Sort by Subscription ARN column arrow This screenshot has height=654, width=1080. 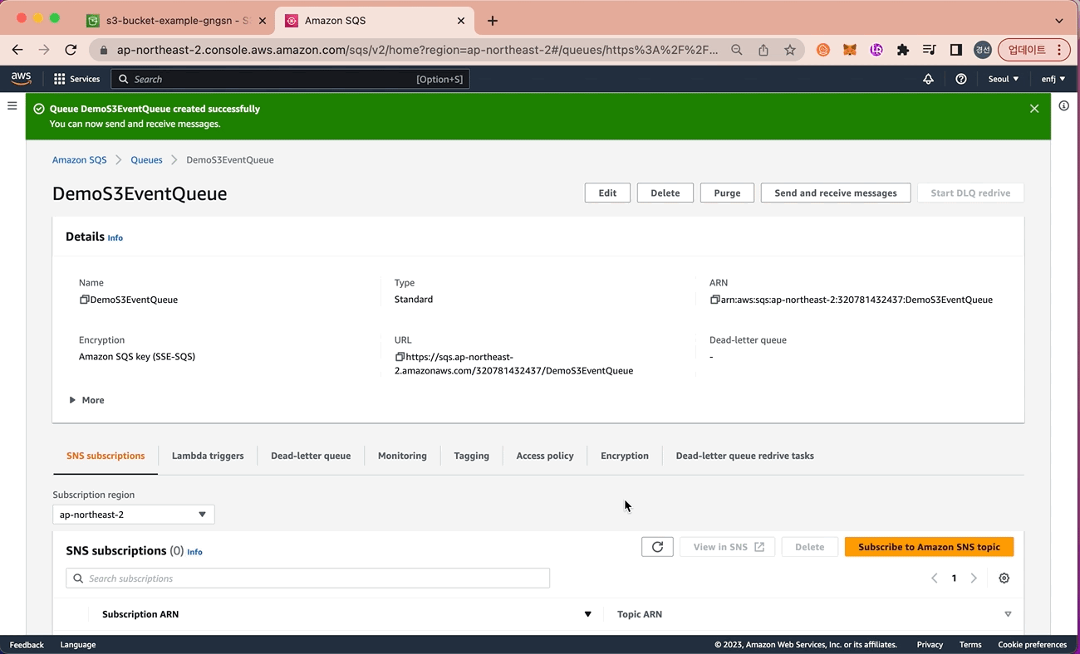[587, 614]
